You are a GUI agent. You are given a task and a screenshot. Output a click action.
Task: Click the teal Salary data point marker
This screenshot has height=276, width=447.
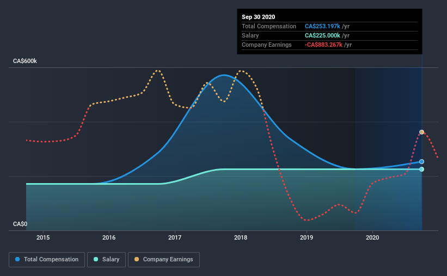[421, 170]
